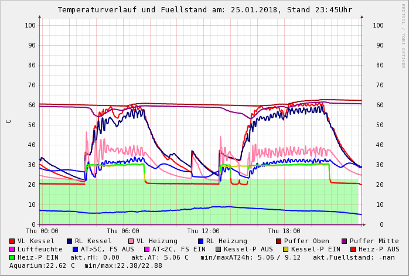The image size is (409, 276).
Task: Click the Temperaturverlauf und Fuellstand chart title
Action: (205, 10)
